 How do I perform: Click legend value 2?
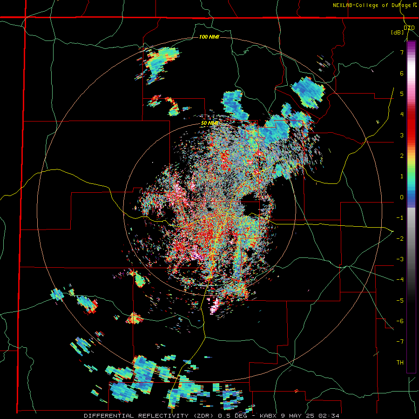click(402, 156)
